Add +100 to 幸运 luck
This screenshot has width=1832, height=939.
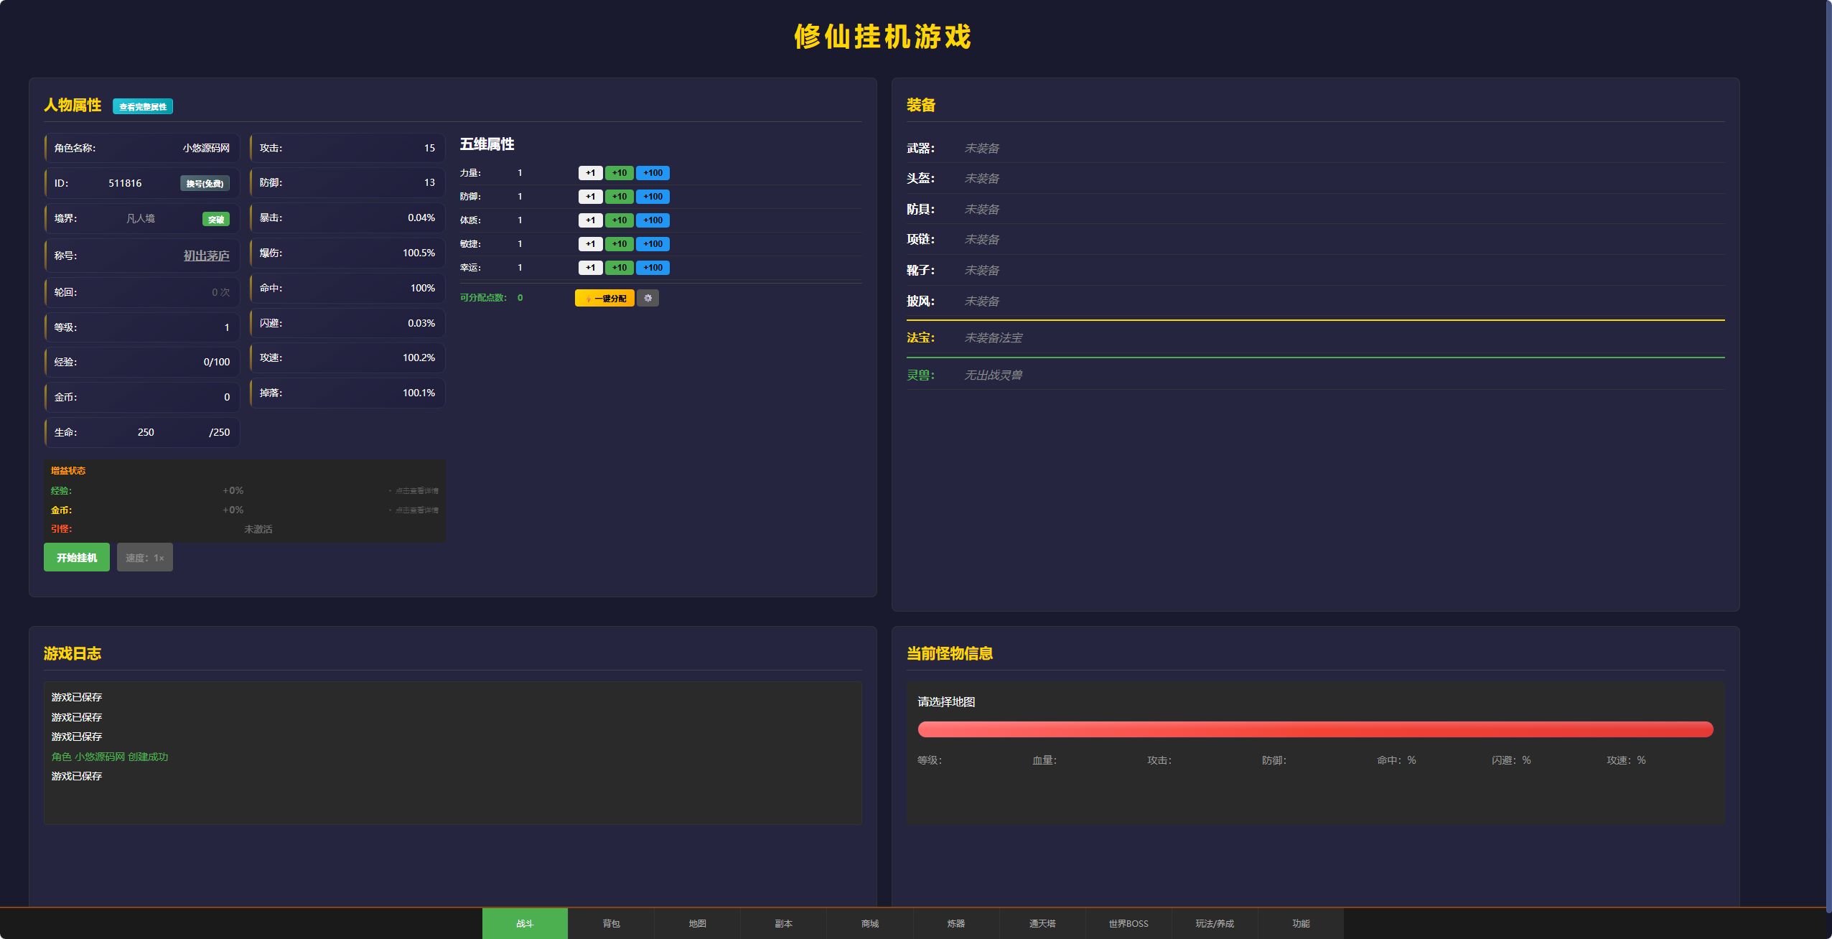click(x=653, y=268)
